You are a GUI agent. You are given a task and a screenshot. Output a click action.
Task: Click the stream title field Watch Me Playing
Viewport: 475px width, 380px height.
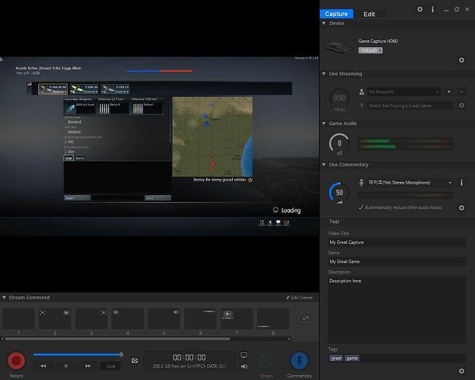coord(410,106)
